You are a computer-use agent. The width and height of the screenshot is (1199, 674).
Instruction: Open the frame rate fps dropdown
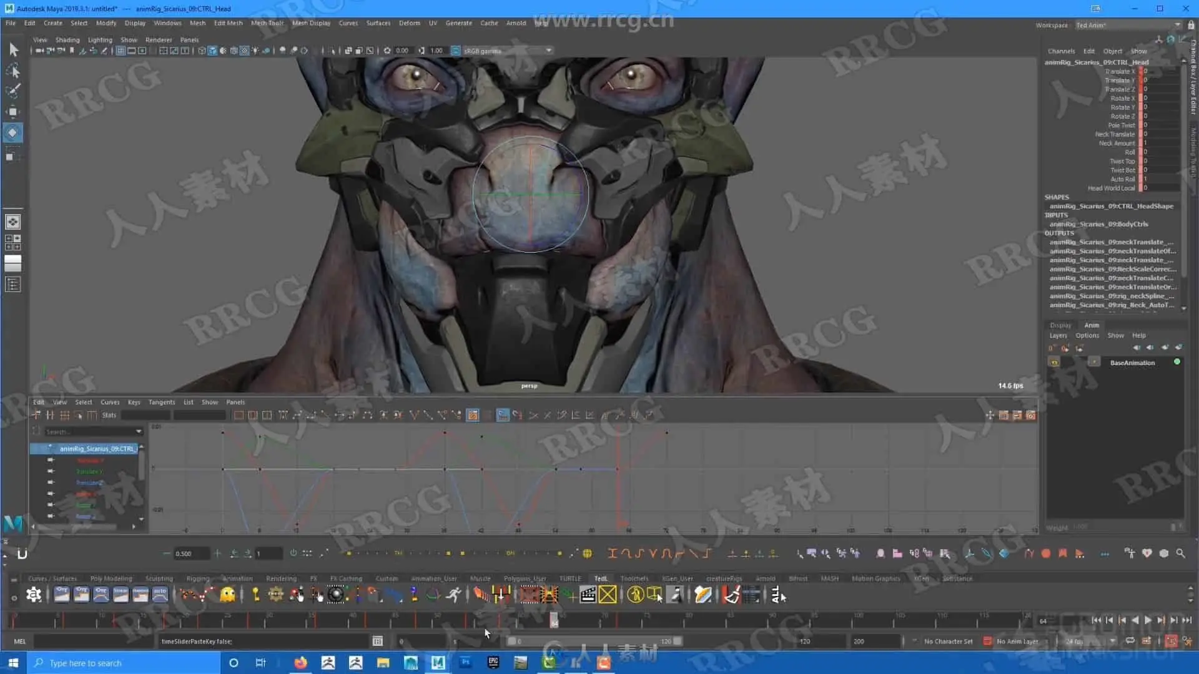point(1090,642)
